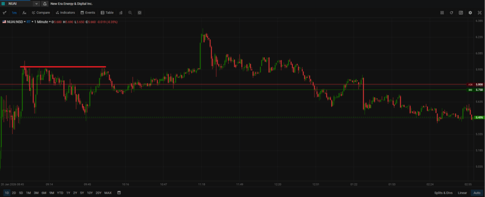This screenshot has width=485, height=197.
Task: Open chart settings gear icon
Action: (x=470, y=13)
